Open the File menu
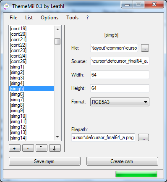The image size is (167, 182). [13, 18]
